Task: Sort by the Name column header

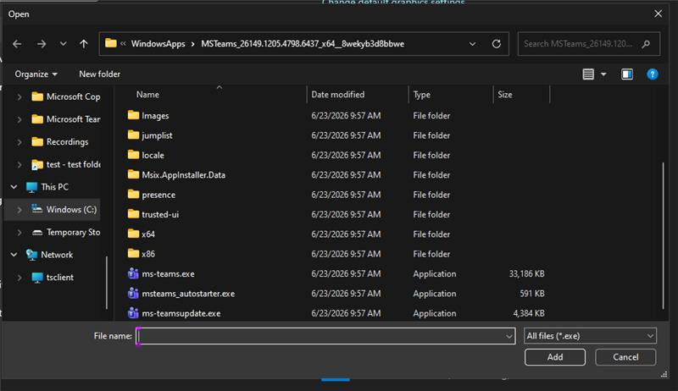Action: pos(147,95)
